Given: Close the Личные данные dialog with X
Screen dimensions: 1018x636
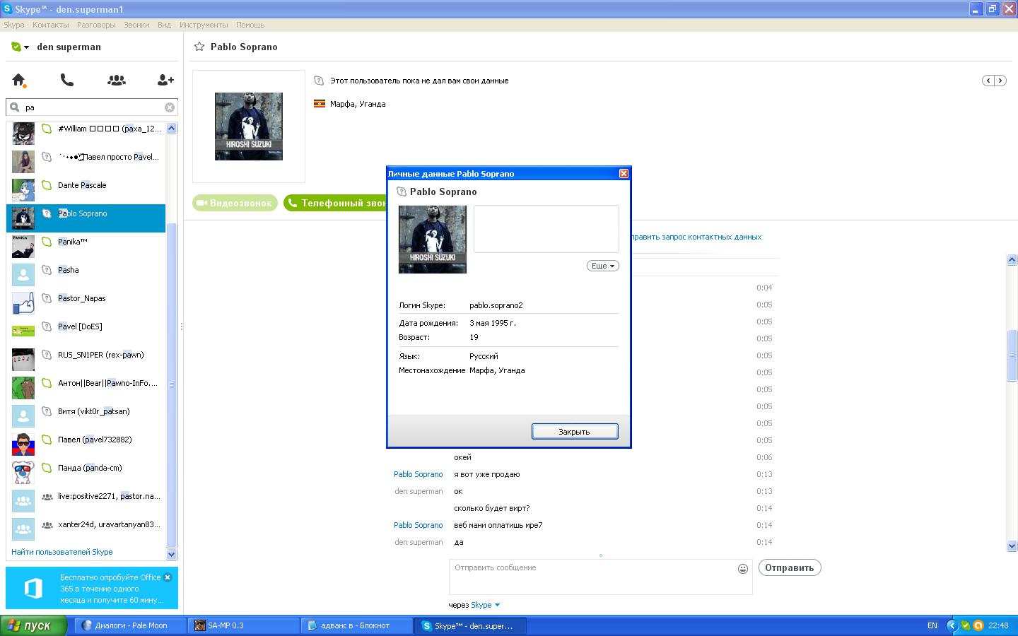Looking at the screenshot, I should 624,173.
